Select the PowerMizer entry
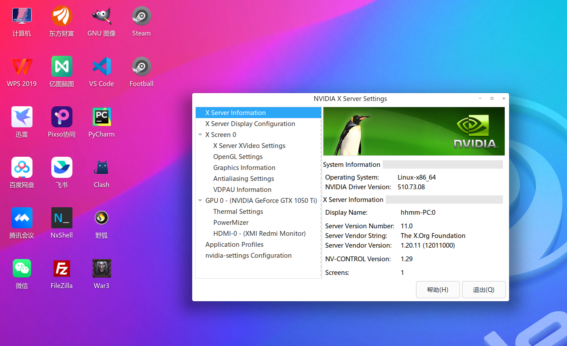 coord(231,223)
